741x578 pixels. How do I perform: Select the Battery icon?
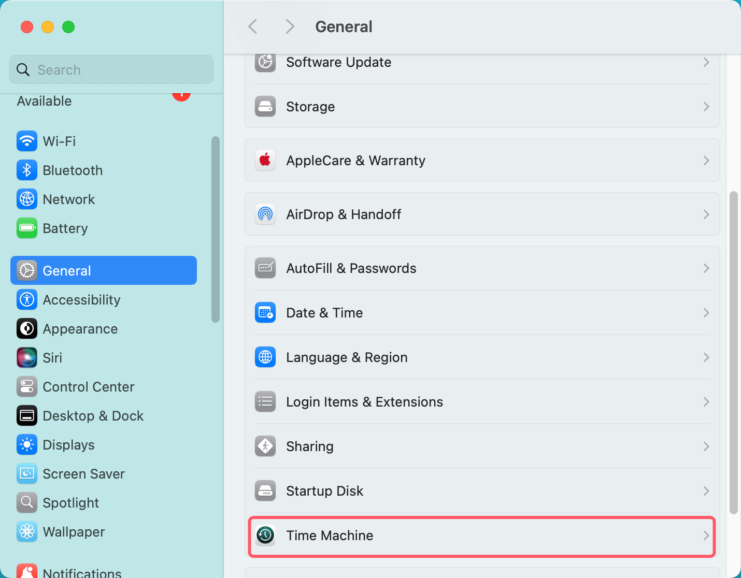pyautogui.click(x=27, y=228)
